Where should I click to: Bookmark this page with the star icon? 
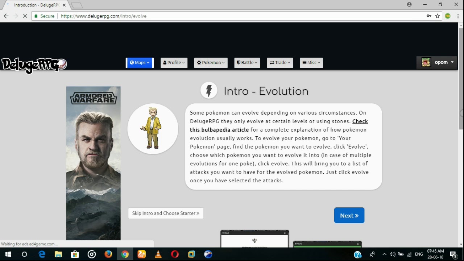pyautogui.click(x=438, y=16)
